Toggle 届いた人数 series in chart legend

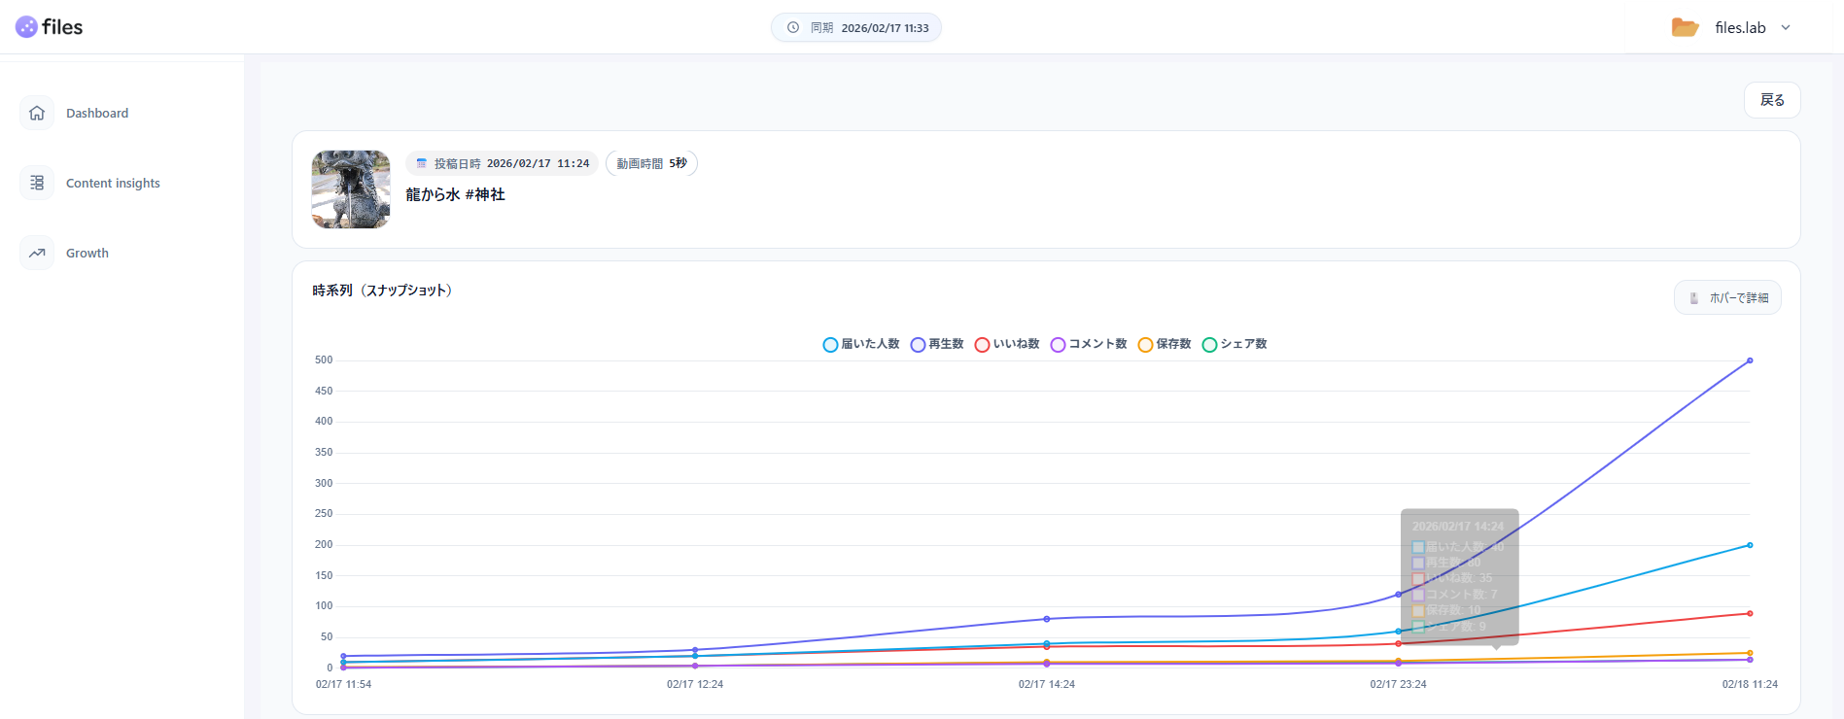coord(860,344)
